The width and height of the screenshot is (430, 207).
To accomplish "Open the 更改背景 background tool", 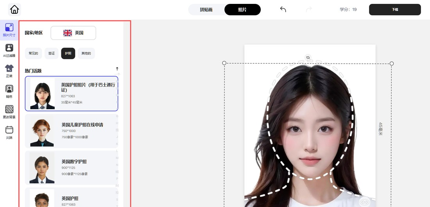I will tap(9, 112).
